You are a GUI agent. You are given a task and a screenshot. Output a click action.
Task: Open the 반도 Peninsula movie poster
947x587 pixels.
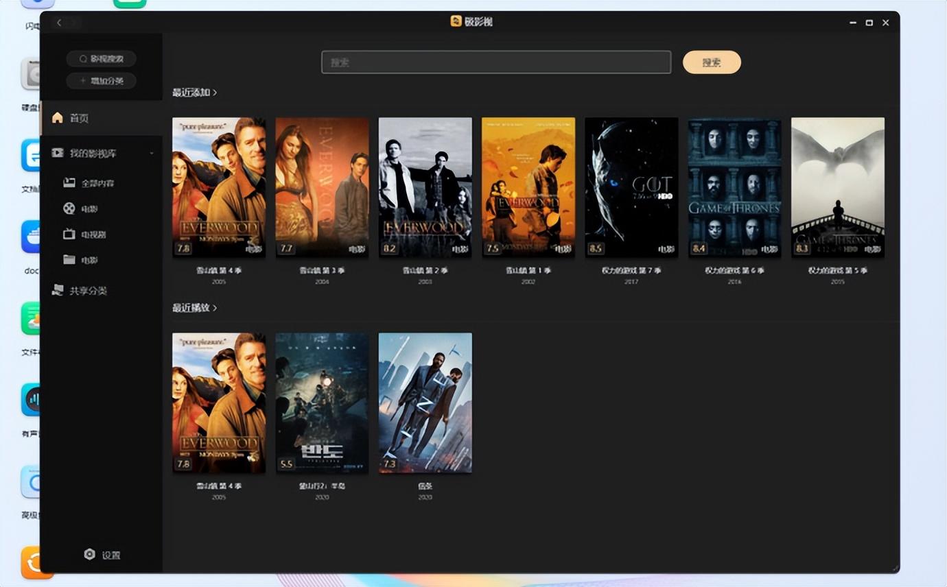tap(322, 403)
